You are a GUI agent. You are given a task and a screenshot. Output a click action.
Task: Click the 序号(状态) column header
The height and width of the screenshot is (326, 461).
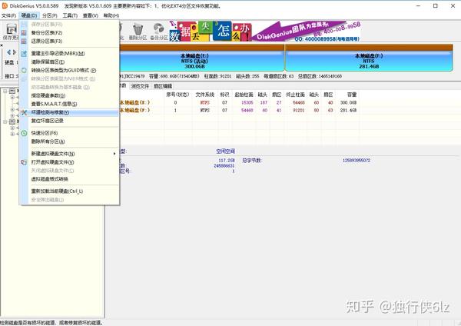click(x=177, y=95)
